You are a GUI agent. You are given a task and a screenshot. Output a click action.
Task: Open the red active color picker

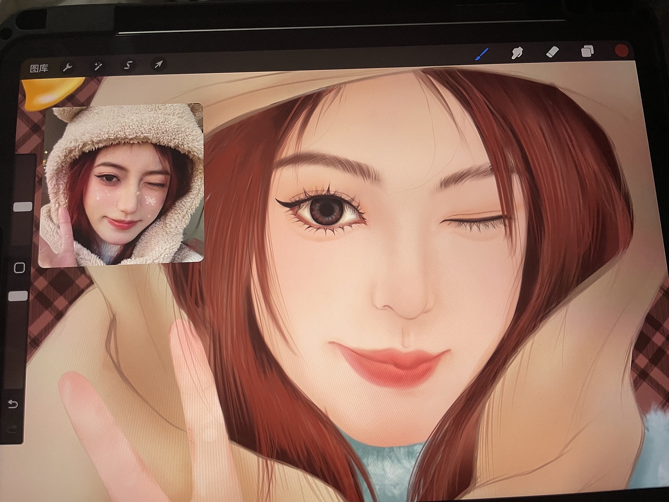tap(621, 51)
